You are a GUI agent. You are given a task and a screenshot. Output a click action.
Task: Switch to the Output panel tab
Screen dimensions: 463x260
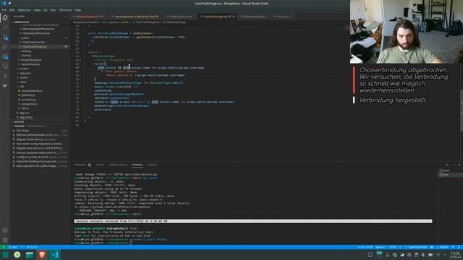100,165
